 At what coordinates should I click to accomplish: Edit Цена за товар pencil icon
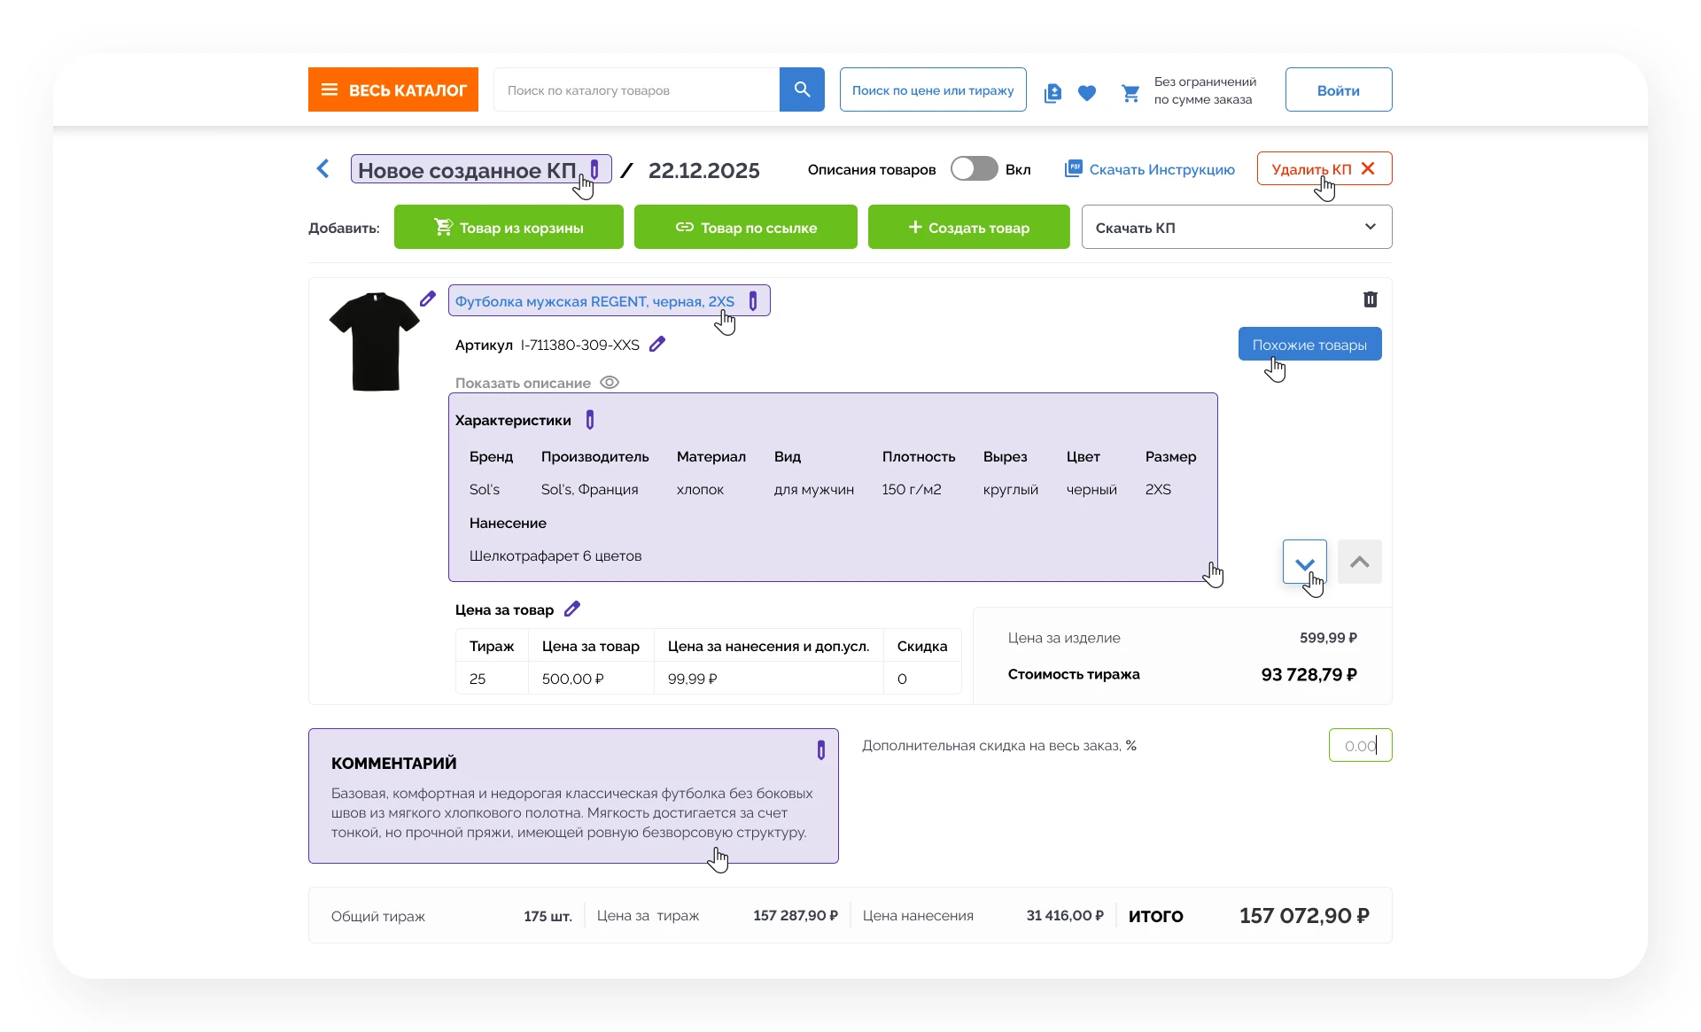pos(572,609)
